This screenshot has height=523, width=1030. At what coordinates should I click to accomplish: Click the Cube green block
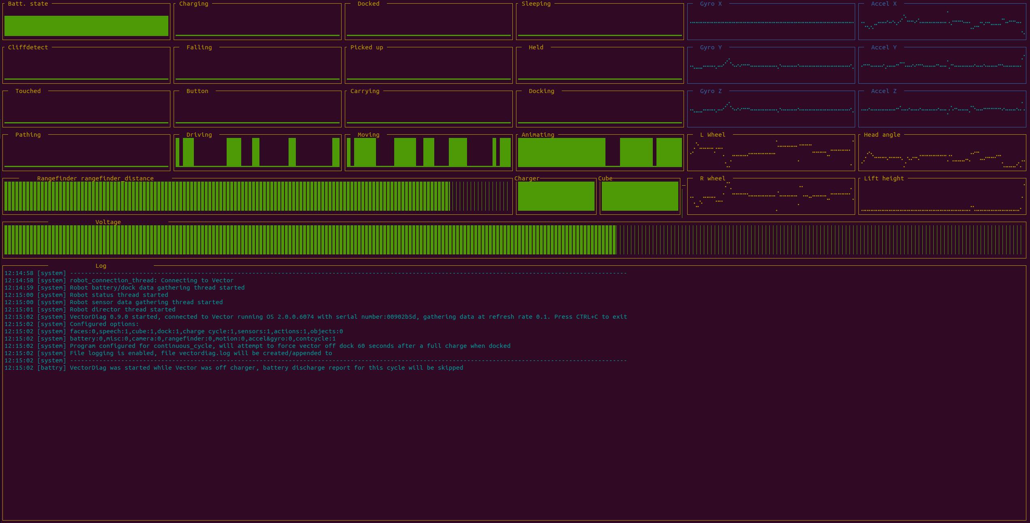pos(640,196)
